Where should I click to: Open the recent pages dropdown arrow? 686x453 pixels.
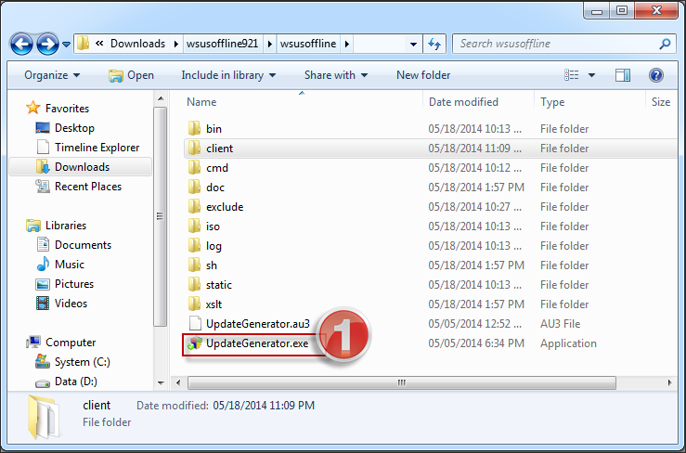pyautogui.click(x=67, y=45)
